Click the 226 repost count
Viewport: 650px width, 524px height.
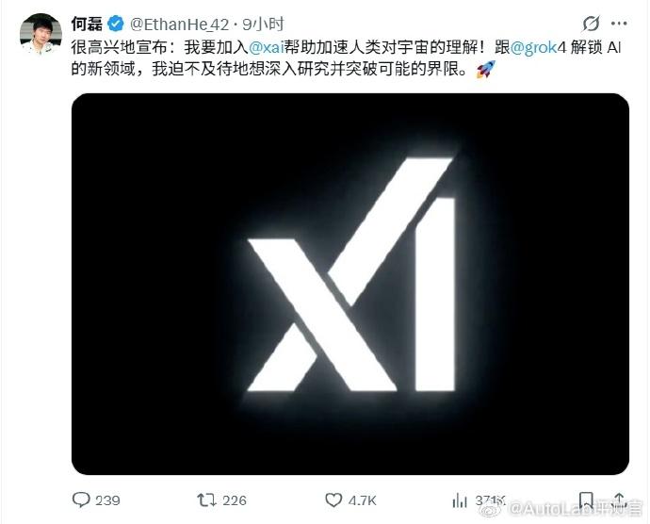pyautogui.click(x=235, y=500)
